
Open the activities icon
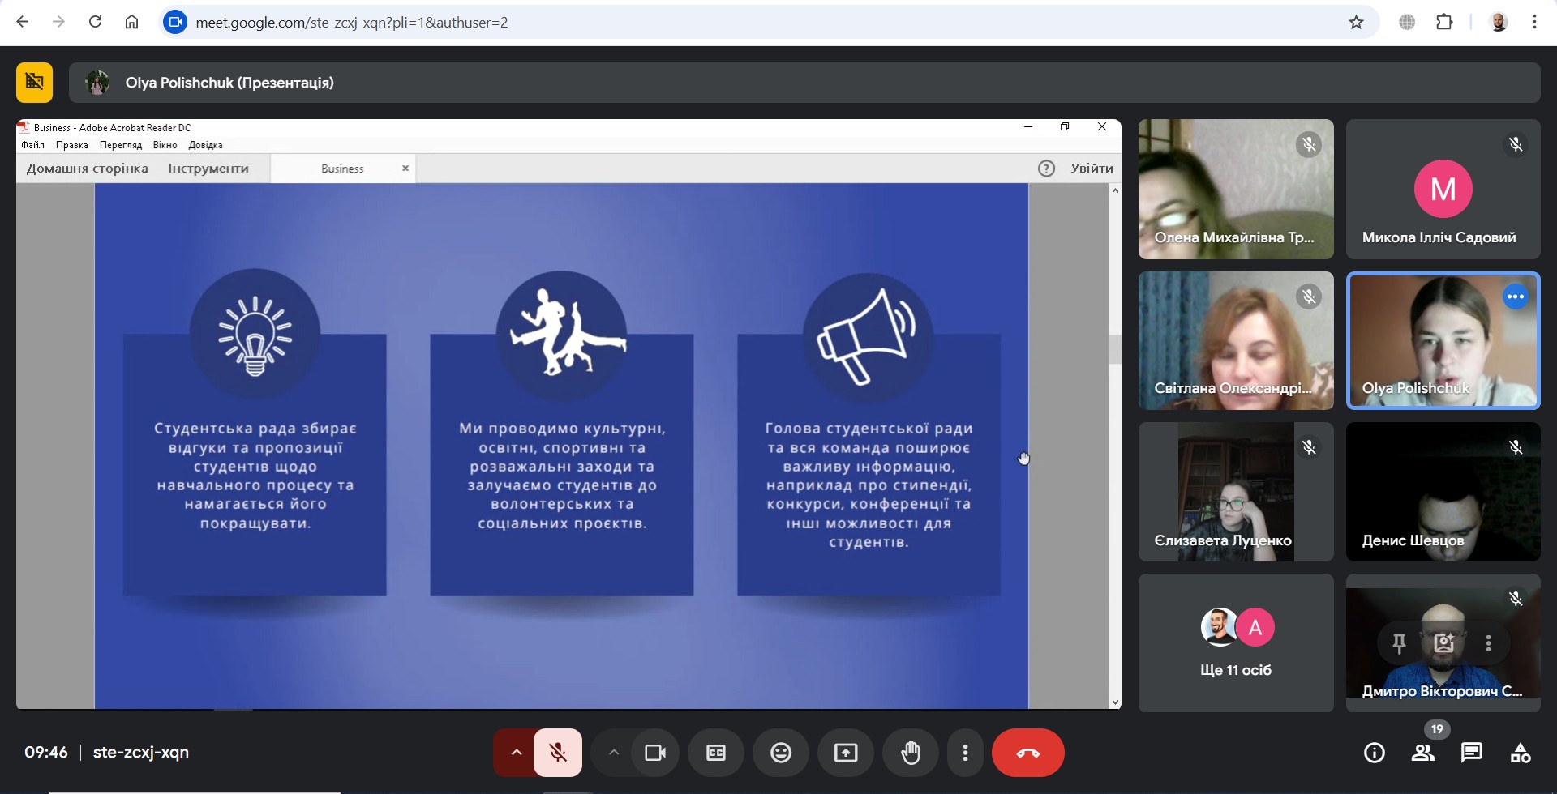click(x=1520, y=753)
